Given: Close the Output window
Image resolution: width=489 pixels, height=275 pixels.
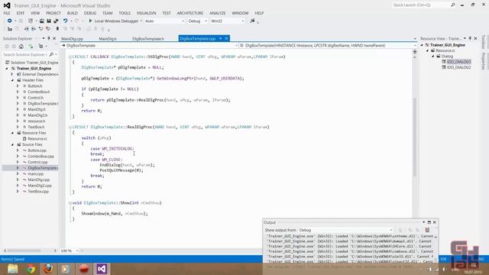Looking at the screenshot, I should click(x=435, y=222).
